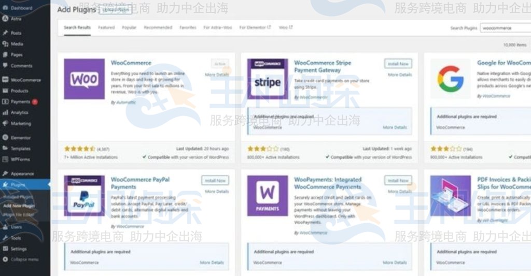Click the Payments sidebar icon
The height and width of the screenshot is (276, 531).
(x=5, y=101)
